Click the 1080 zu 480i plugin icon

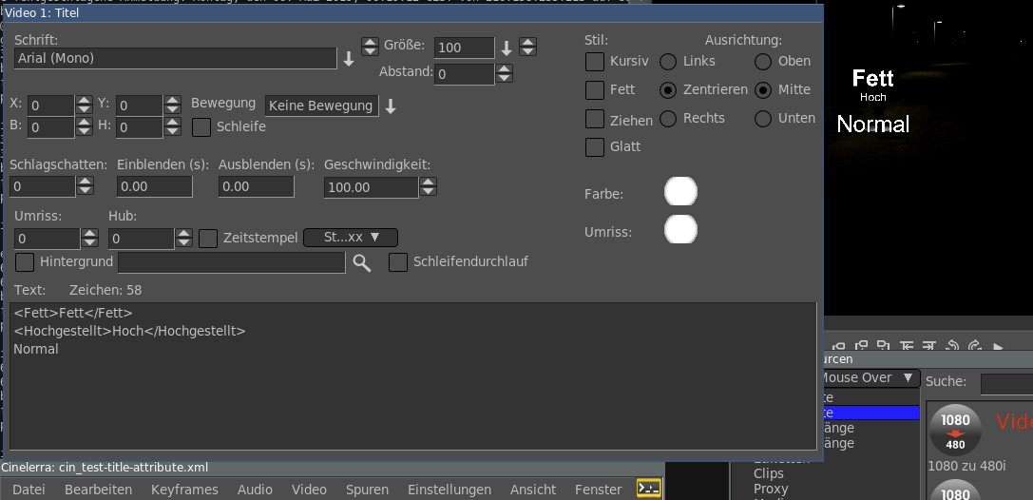click(955, 431)
